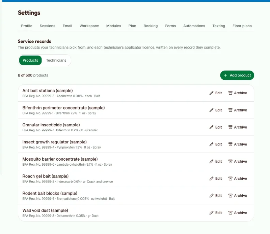Screen dimensions: 270x234
Task: Open the Modules tab
Action: (x=114, y=26)
